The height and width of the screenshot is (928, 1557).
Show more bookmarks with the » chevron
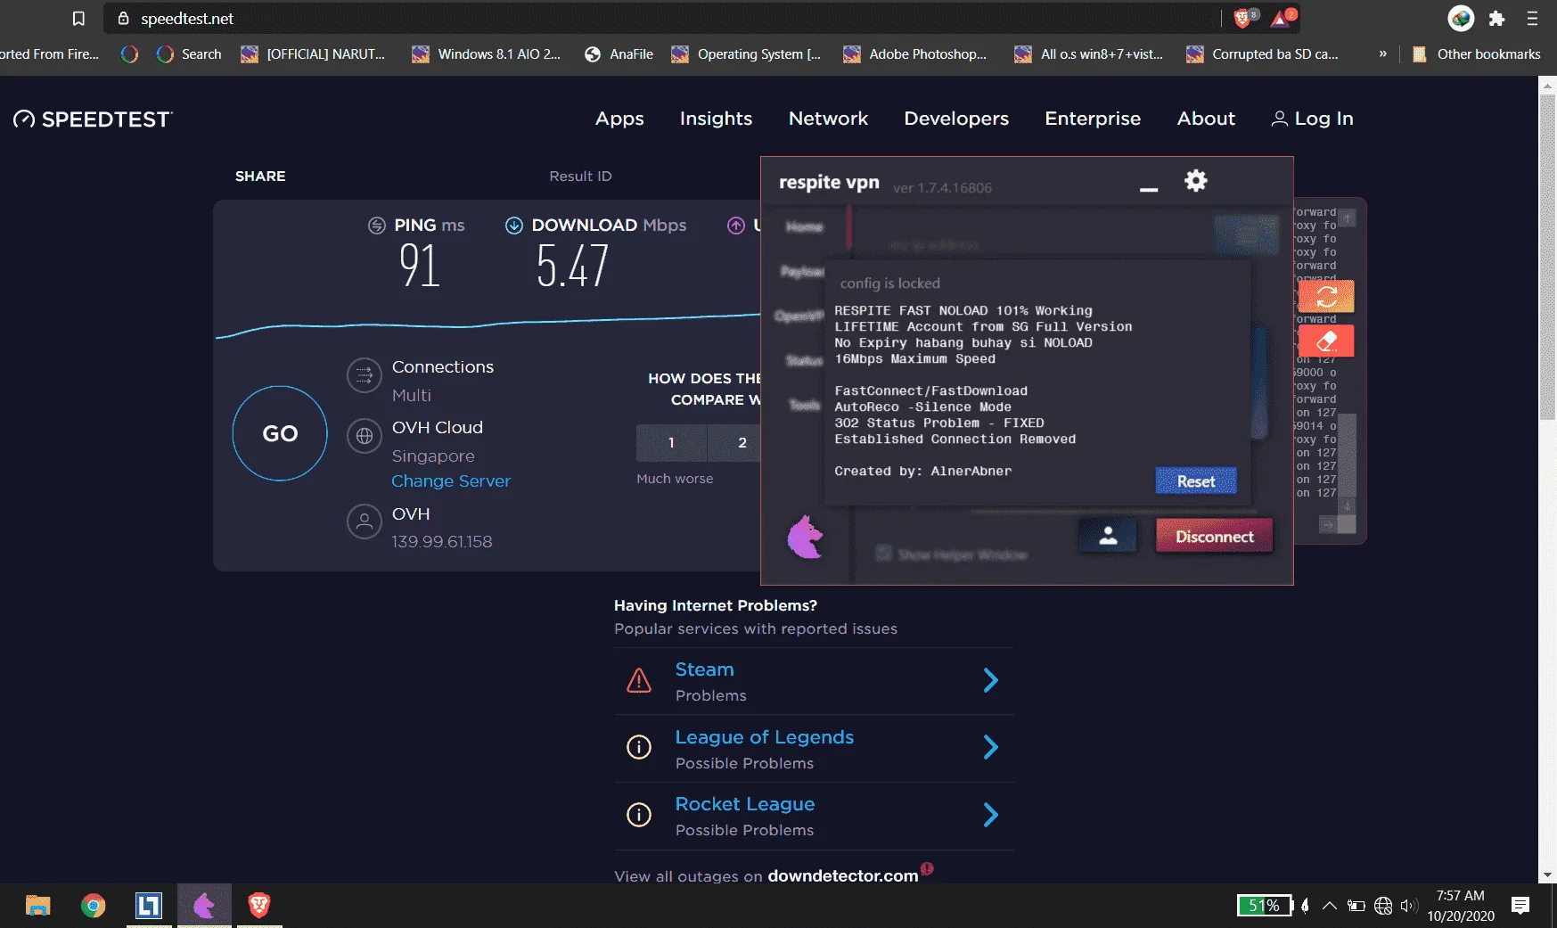coord(1382,54)
